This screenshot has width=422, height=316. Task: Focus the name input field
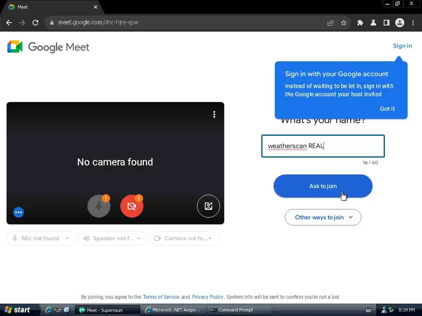pyautogui.click(x=323, y=146)
